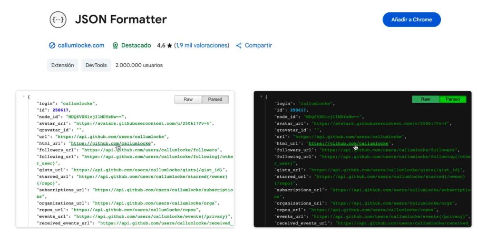Switch to Raw in dark screenshot

[x=426, y=99]
